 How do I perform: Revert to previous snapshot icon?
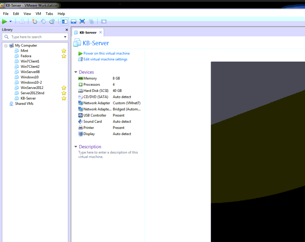coord(43,21)
